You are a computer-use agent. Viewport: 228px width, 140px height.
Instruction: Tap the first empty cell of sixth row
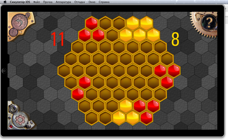(71, 83)
